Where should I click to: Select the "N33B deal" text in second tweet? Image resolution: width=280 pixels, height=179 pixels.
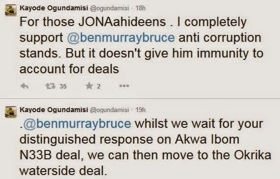pyautogui.click(x=52, y=155)
